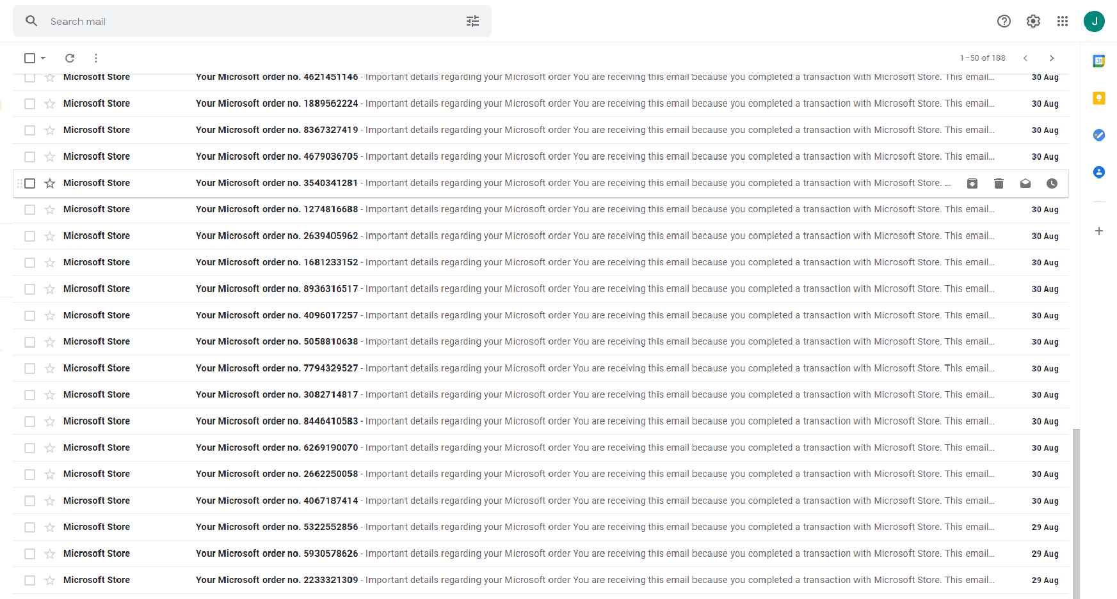
Task: Open search options filter icon
Action: coord(472,21)
